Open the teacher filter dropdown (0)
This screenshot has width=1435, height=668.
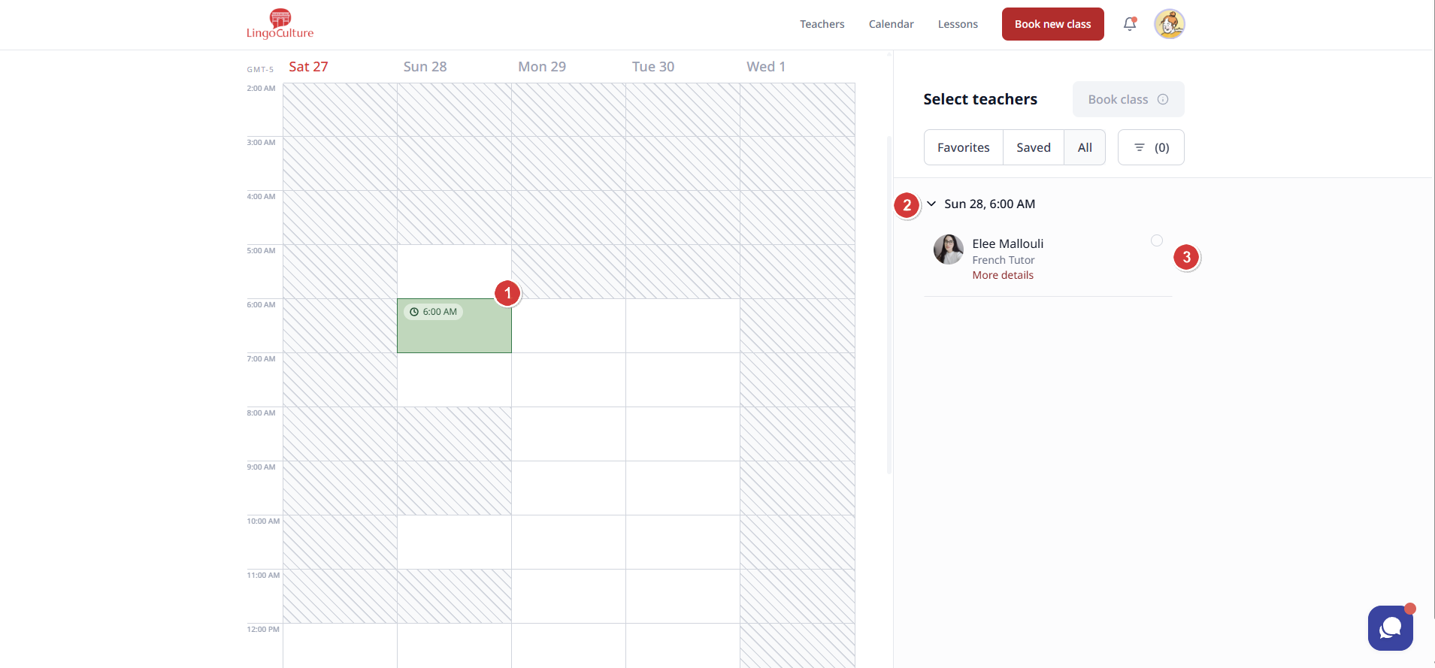coord(1150,147)
